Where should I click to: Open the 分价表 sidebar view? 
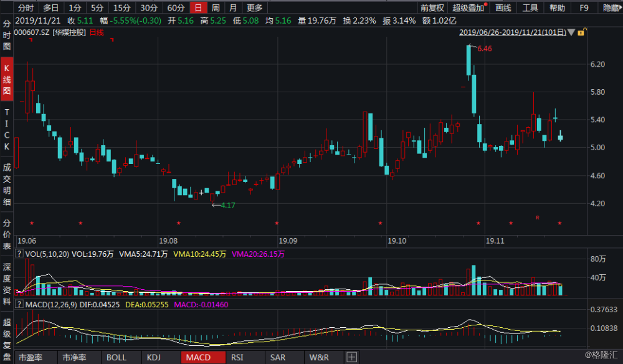point(7,234)
